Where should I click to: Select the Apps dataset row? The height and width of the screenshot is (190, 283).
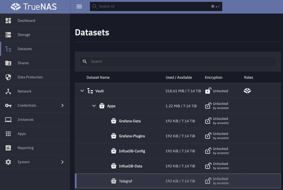[x=178, y=106]
